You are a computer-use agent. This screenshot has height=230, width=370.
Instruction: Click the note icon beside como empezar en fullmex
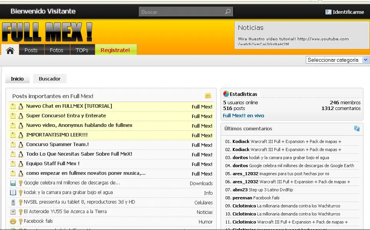(13, 174)
